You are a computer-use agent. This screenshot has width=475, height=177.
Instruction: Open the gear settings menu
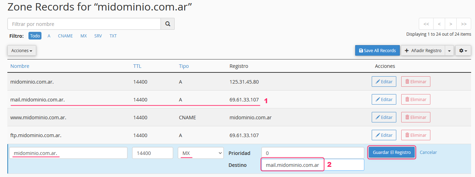point(463,51)
